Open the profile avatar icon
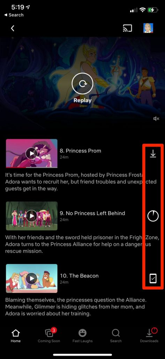Screen dimensions: 165x359 148,28
